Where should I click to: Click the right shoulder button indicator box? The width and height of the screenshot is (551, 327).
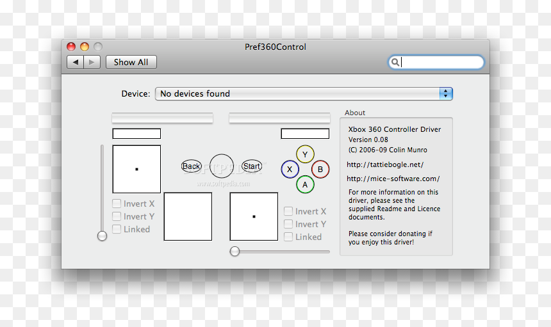[305, 134]
